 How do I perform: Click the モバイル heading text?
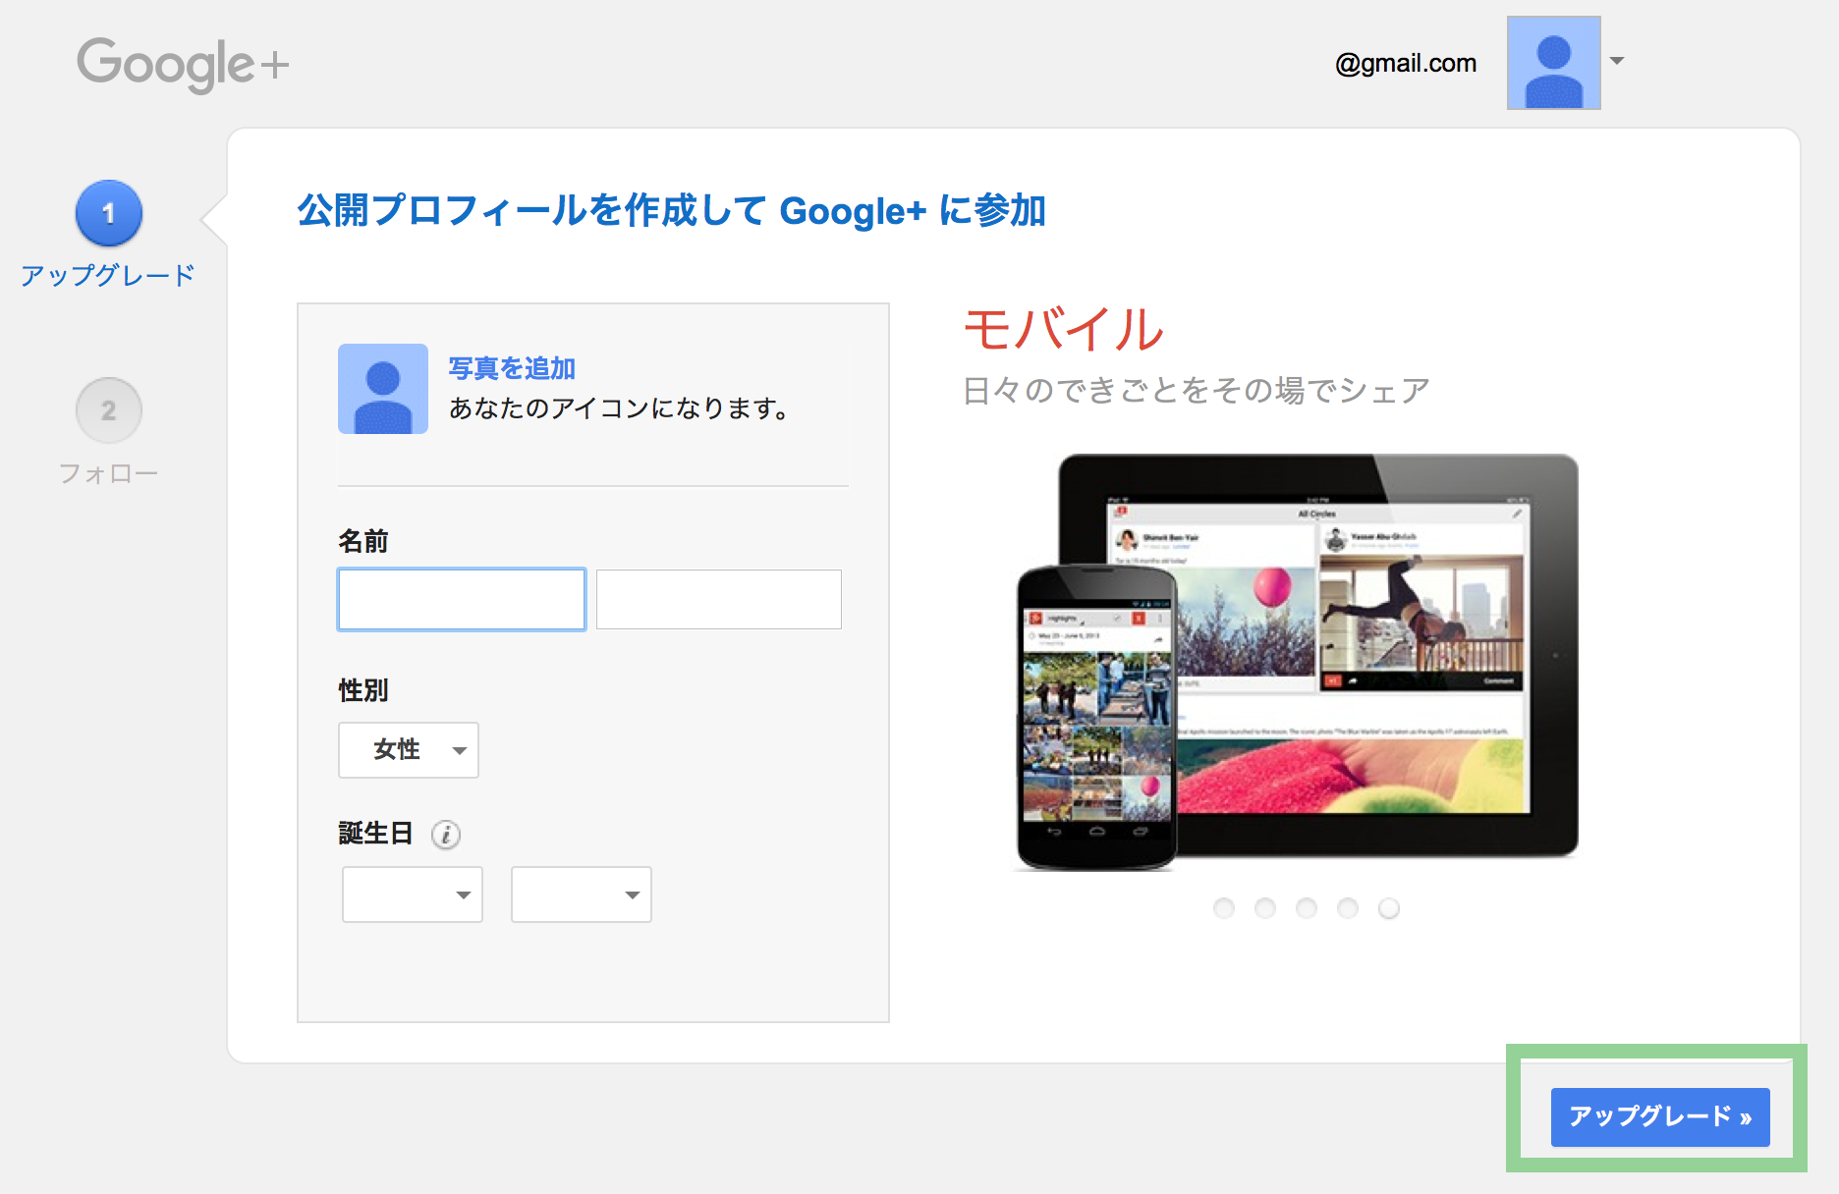pyautogui.click(x=1064, y=329)
